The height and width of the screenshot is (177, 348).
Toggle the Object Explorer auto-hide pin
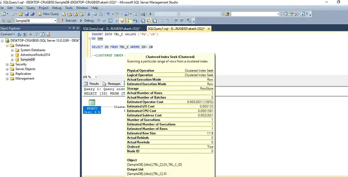point(74,28)
